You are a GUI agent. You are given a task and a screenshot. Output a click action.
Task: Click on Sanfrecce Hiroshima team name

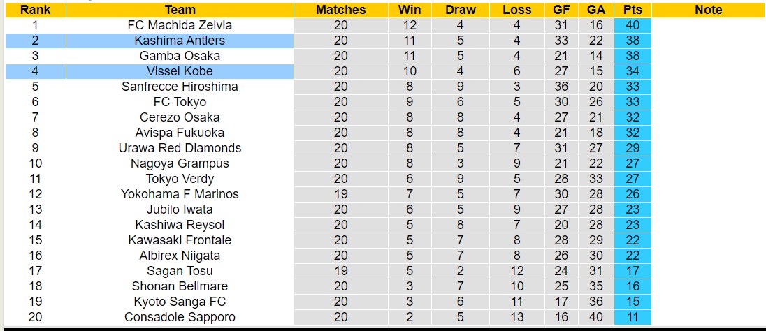180,87
